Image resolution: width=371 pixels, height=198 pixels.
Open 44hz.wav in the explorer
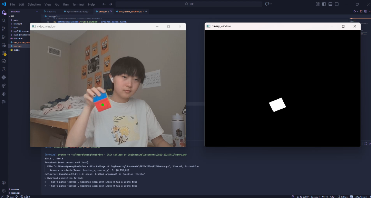(x=18, y=39)
